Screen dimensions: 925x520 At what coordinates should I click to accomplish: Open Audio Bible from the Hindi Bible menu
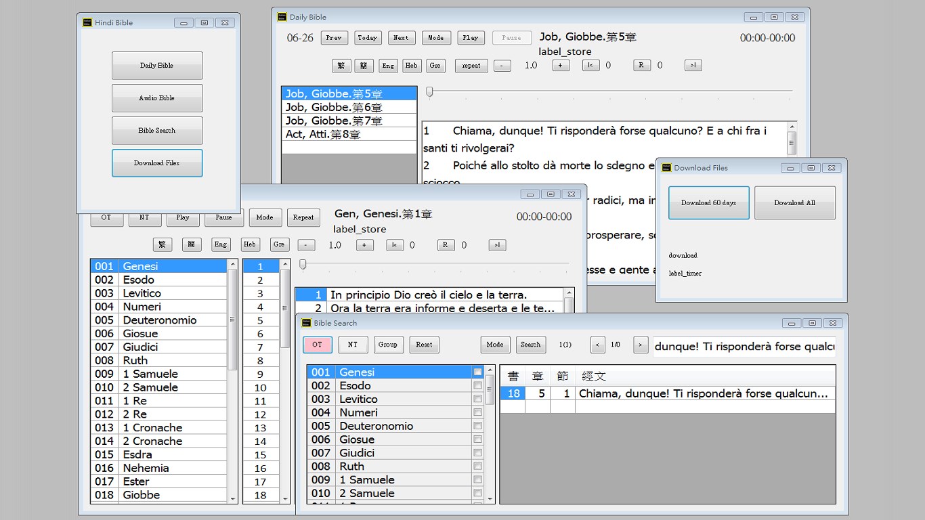(157, 98)
